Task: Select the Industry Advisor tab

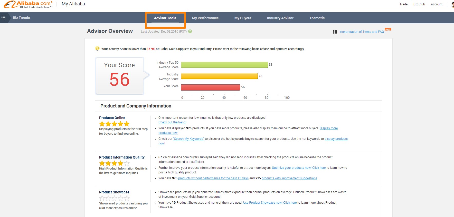Action: pos(280,18)
